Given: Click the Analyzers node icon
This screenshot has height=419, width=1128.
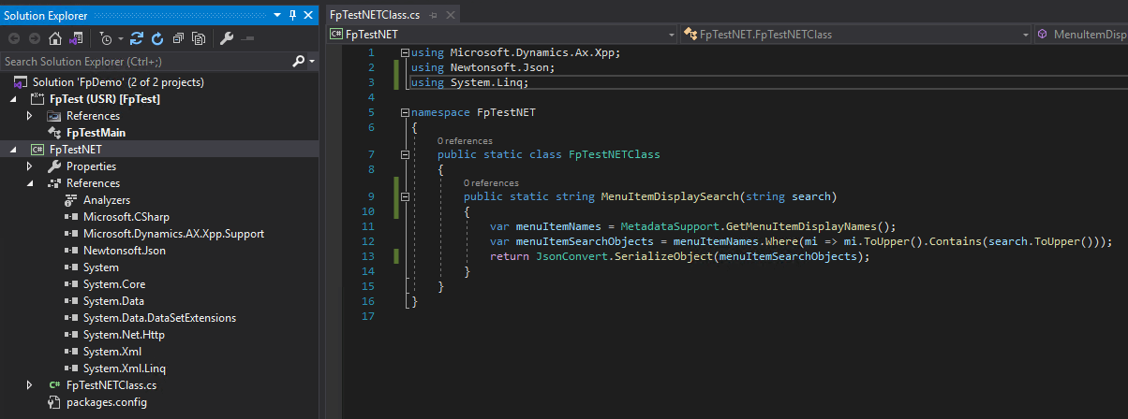Looking at the screenshot, I should (71, 200).
